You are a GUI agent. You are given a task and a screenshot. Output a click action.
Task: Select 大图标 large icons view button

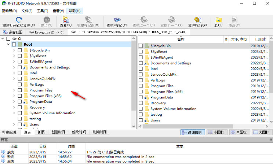[x=262, y=133]
